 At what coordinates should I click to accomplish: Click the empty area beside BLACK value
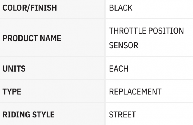point(162,9)
